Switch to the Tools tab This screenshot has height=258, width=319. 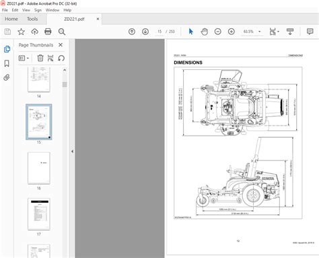click(32, 19)
